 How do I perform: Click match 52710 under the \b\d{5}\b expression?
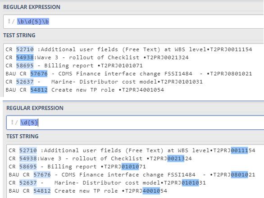click(25, 49)
